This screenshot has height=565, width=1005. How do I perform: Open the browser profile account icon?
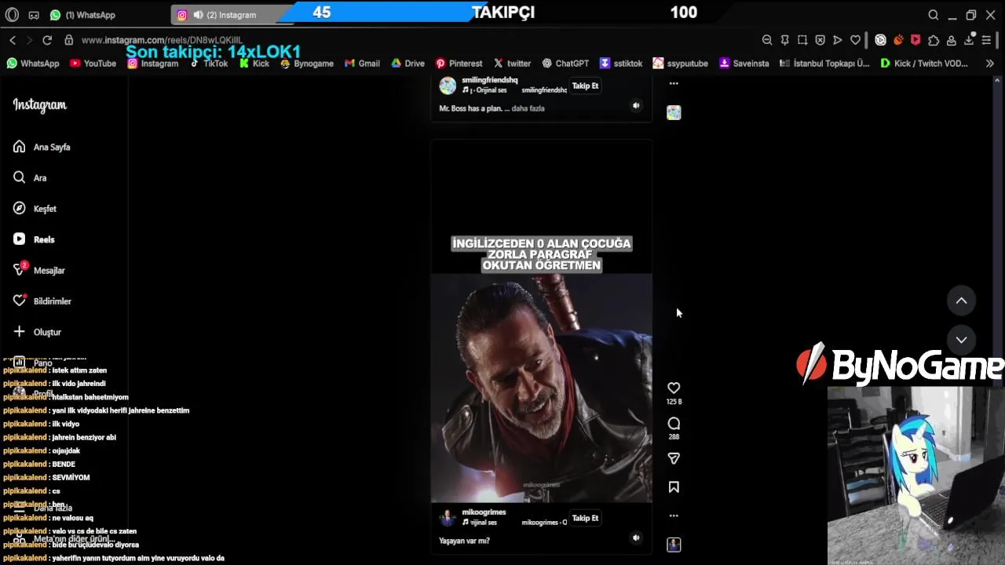tap(951, 40)
